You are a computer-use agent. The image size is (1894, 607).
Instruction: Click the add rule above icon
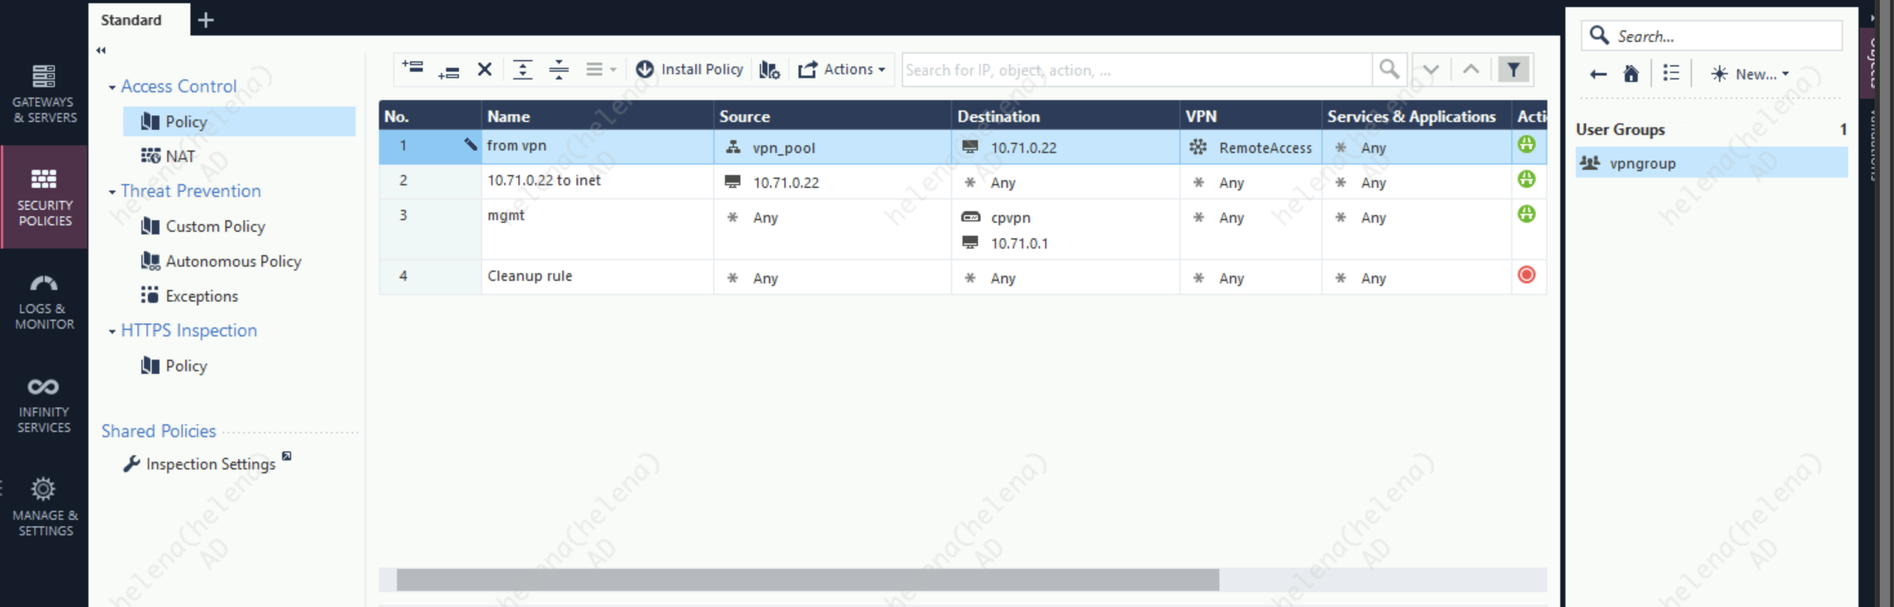click(412, 69)
